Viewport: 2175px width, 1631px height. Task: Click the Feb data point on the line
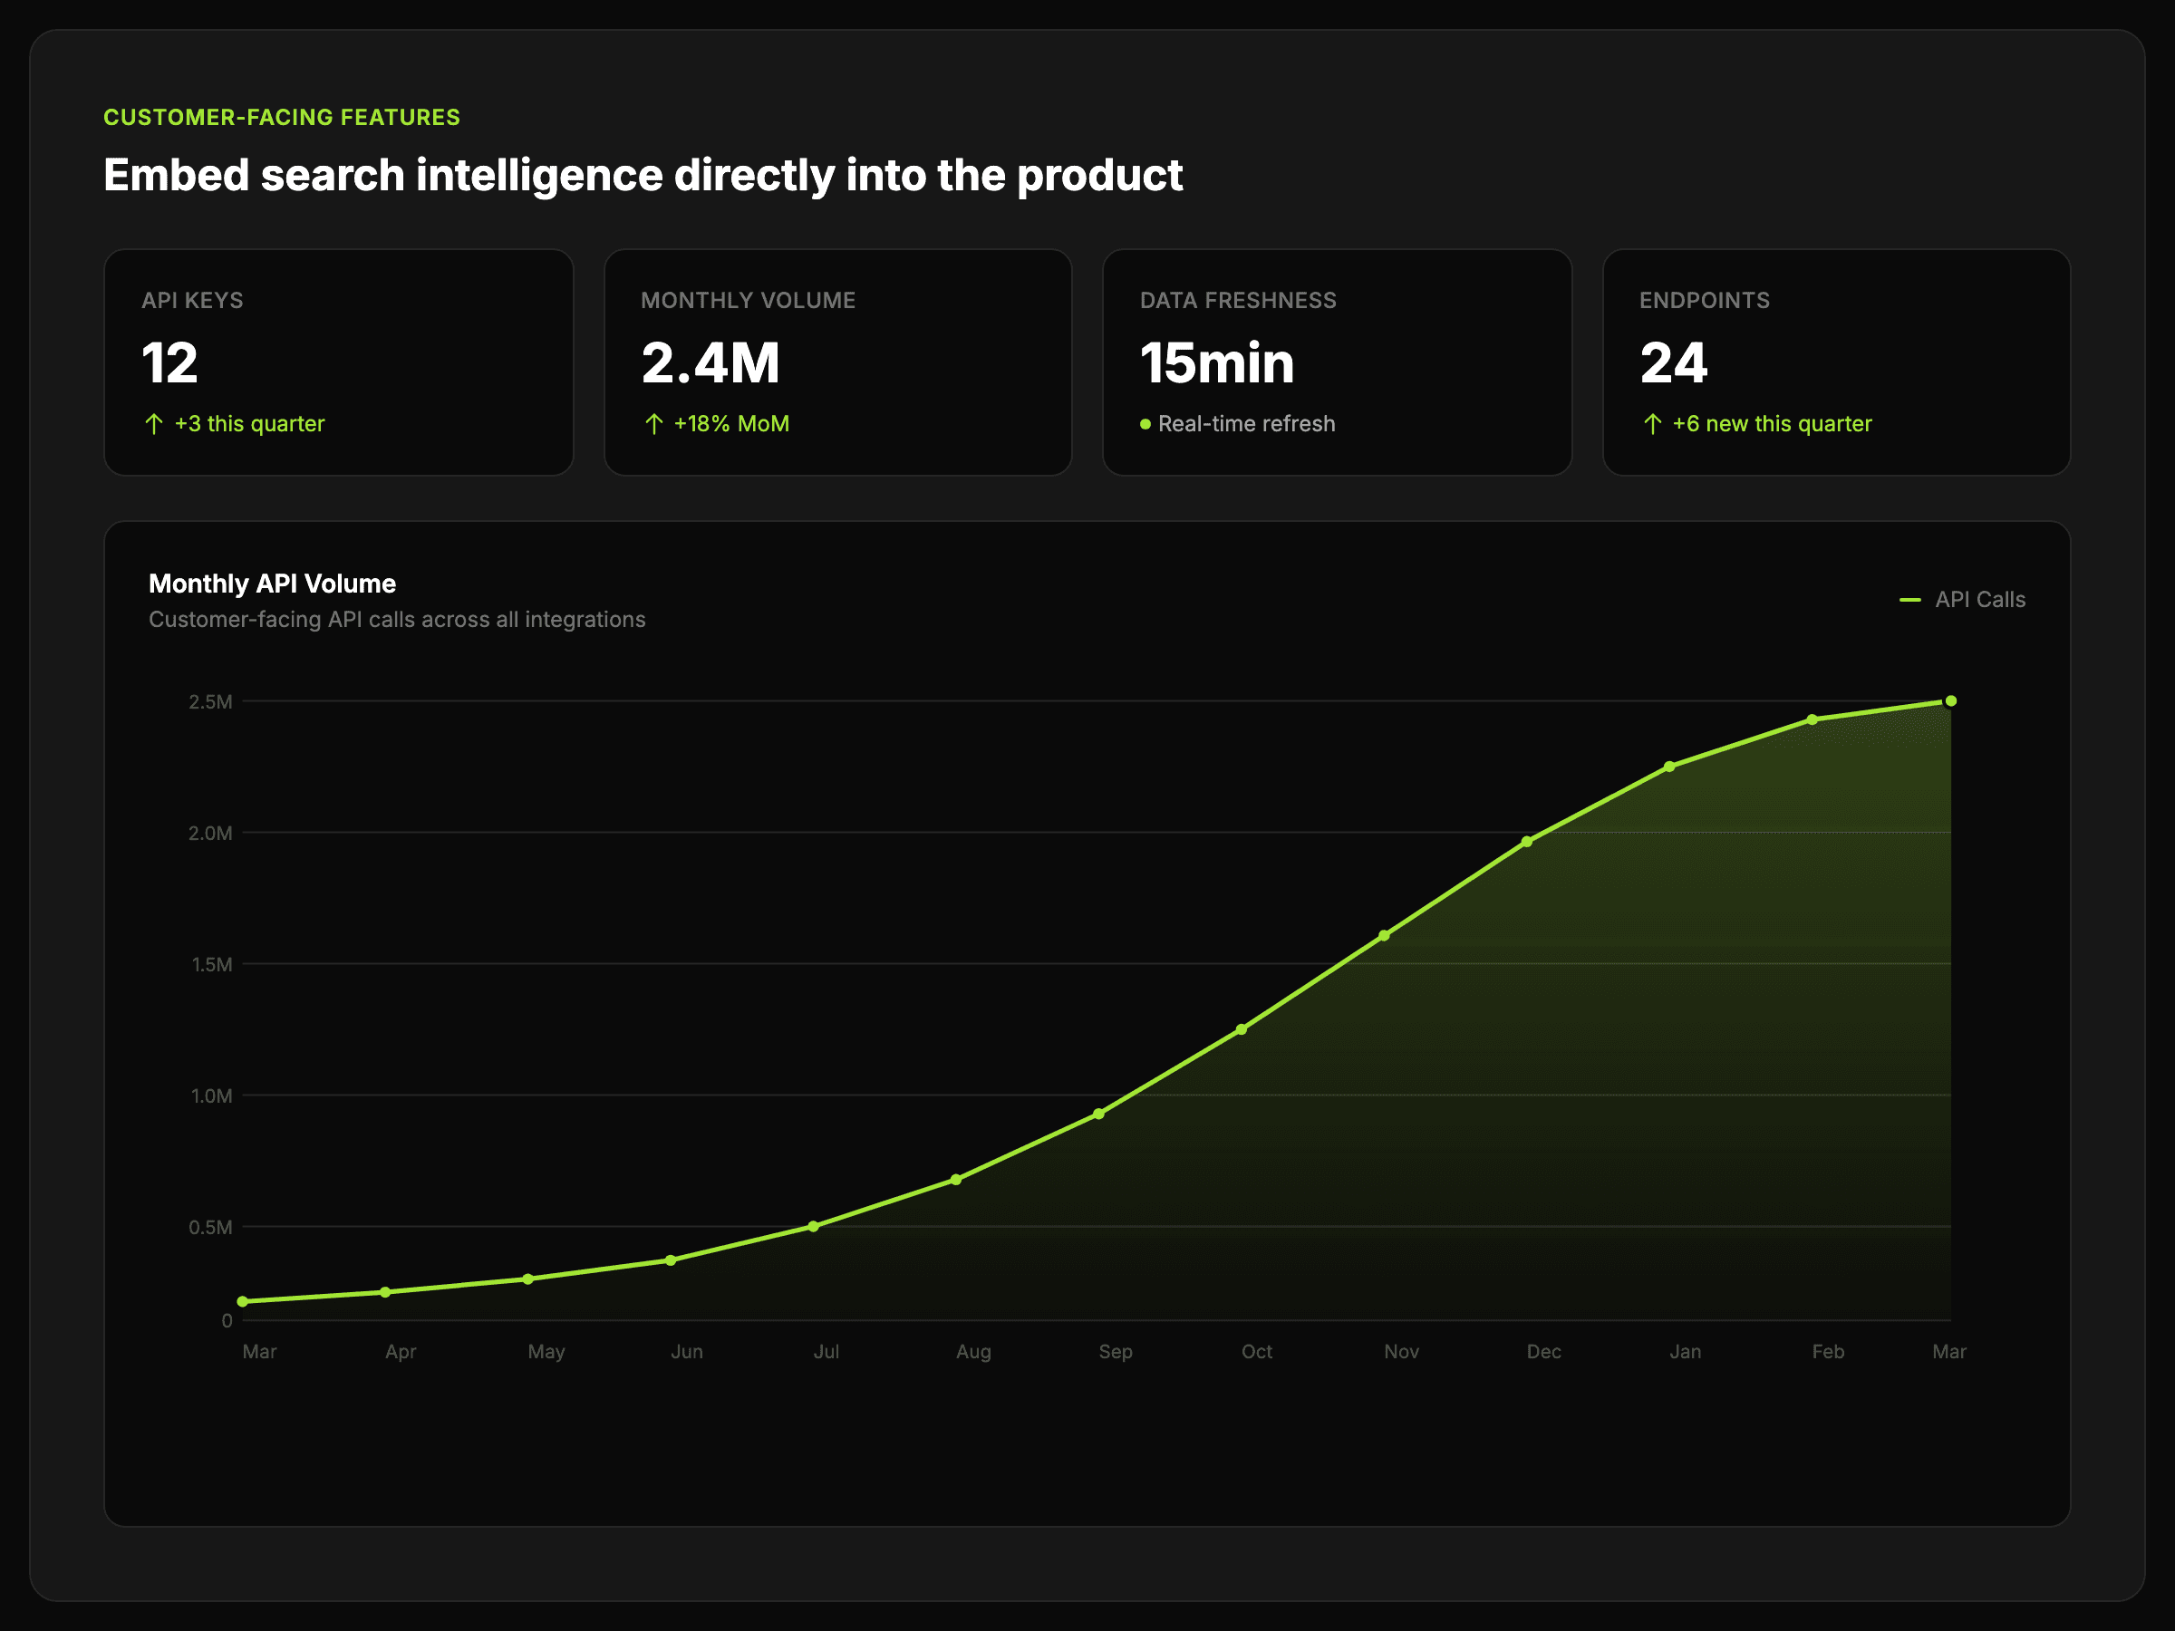pyautogui.click(x=1812, y=719)
